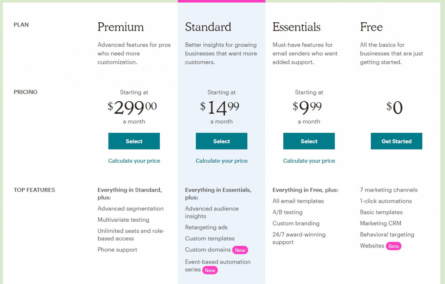Select the Essentials plan
This screenshot has height=284, width=445.
pos(309,141)
